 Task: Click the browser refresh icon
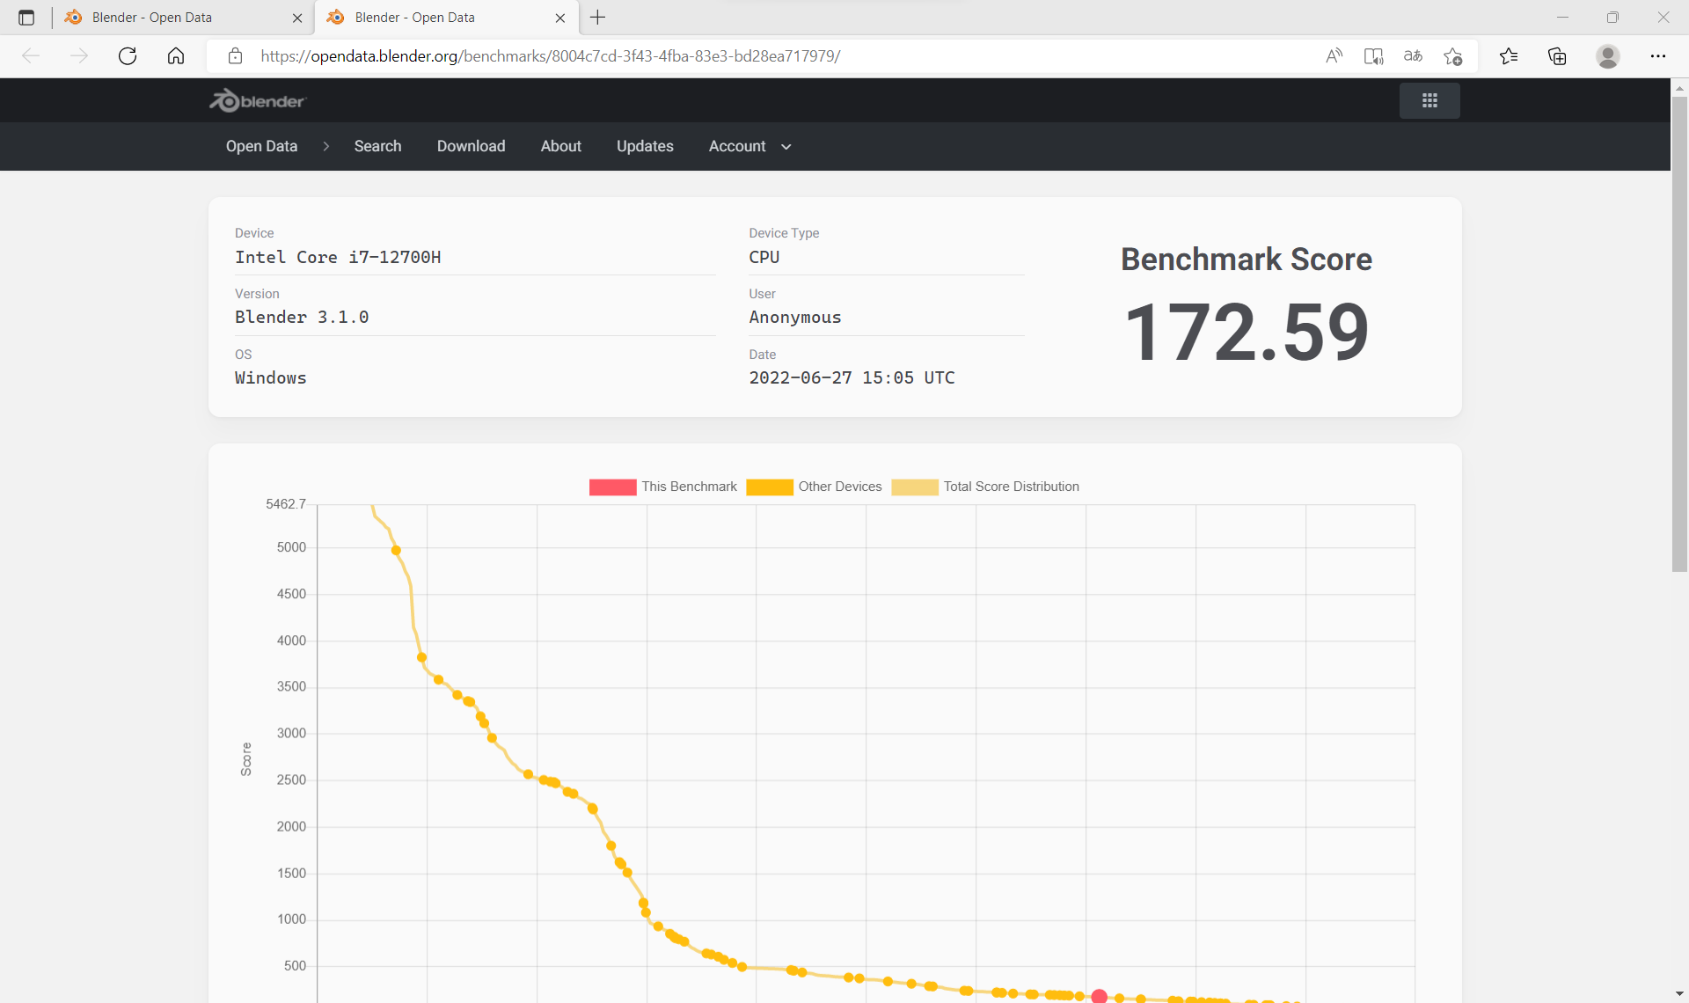tap(128, 56)
